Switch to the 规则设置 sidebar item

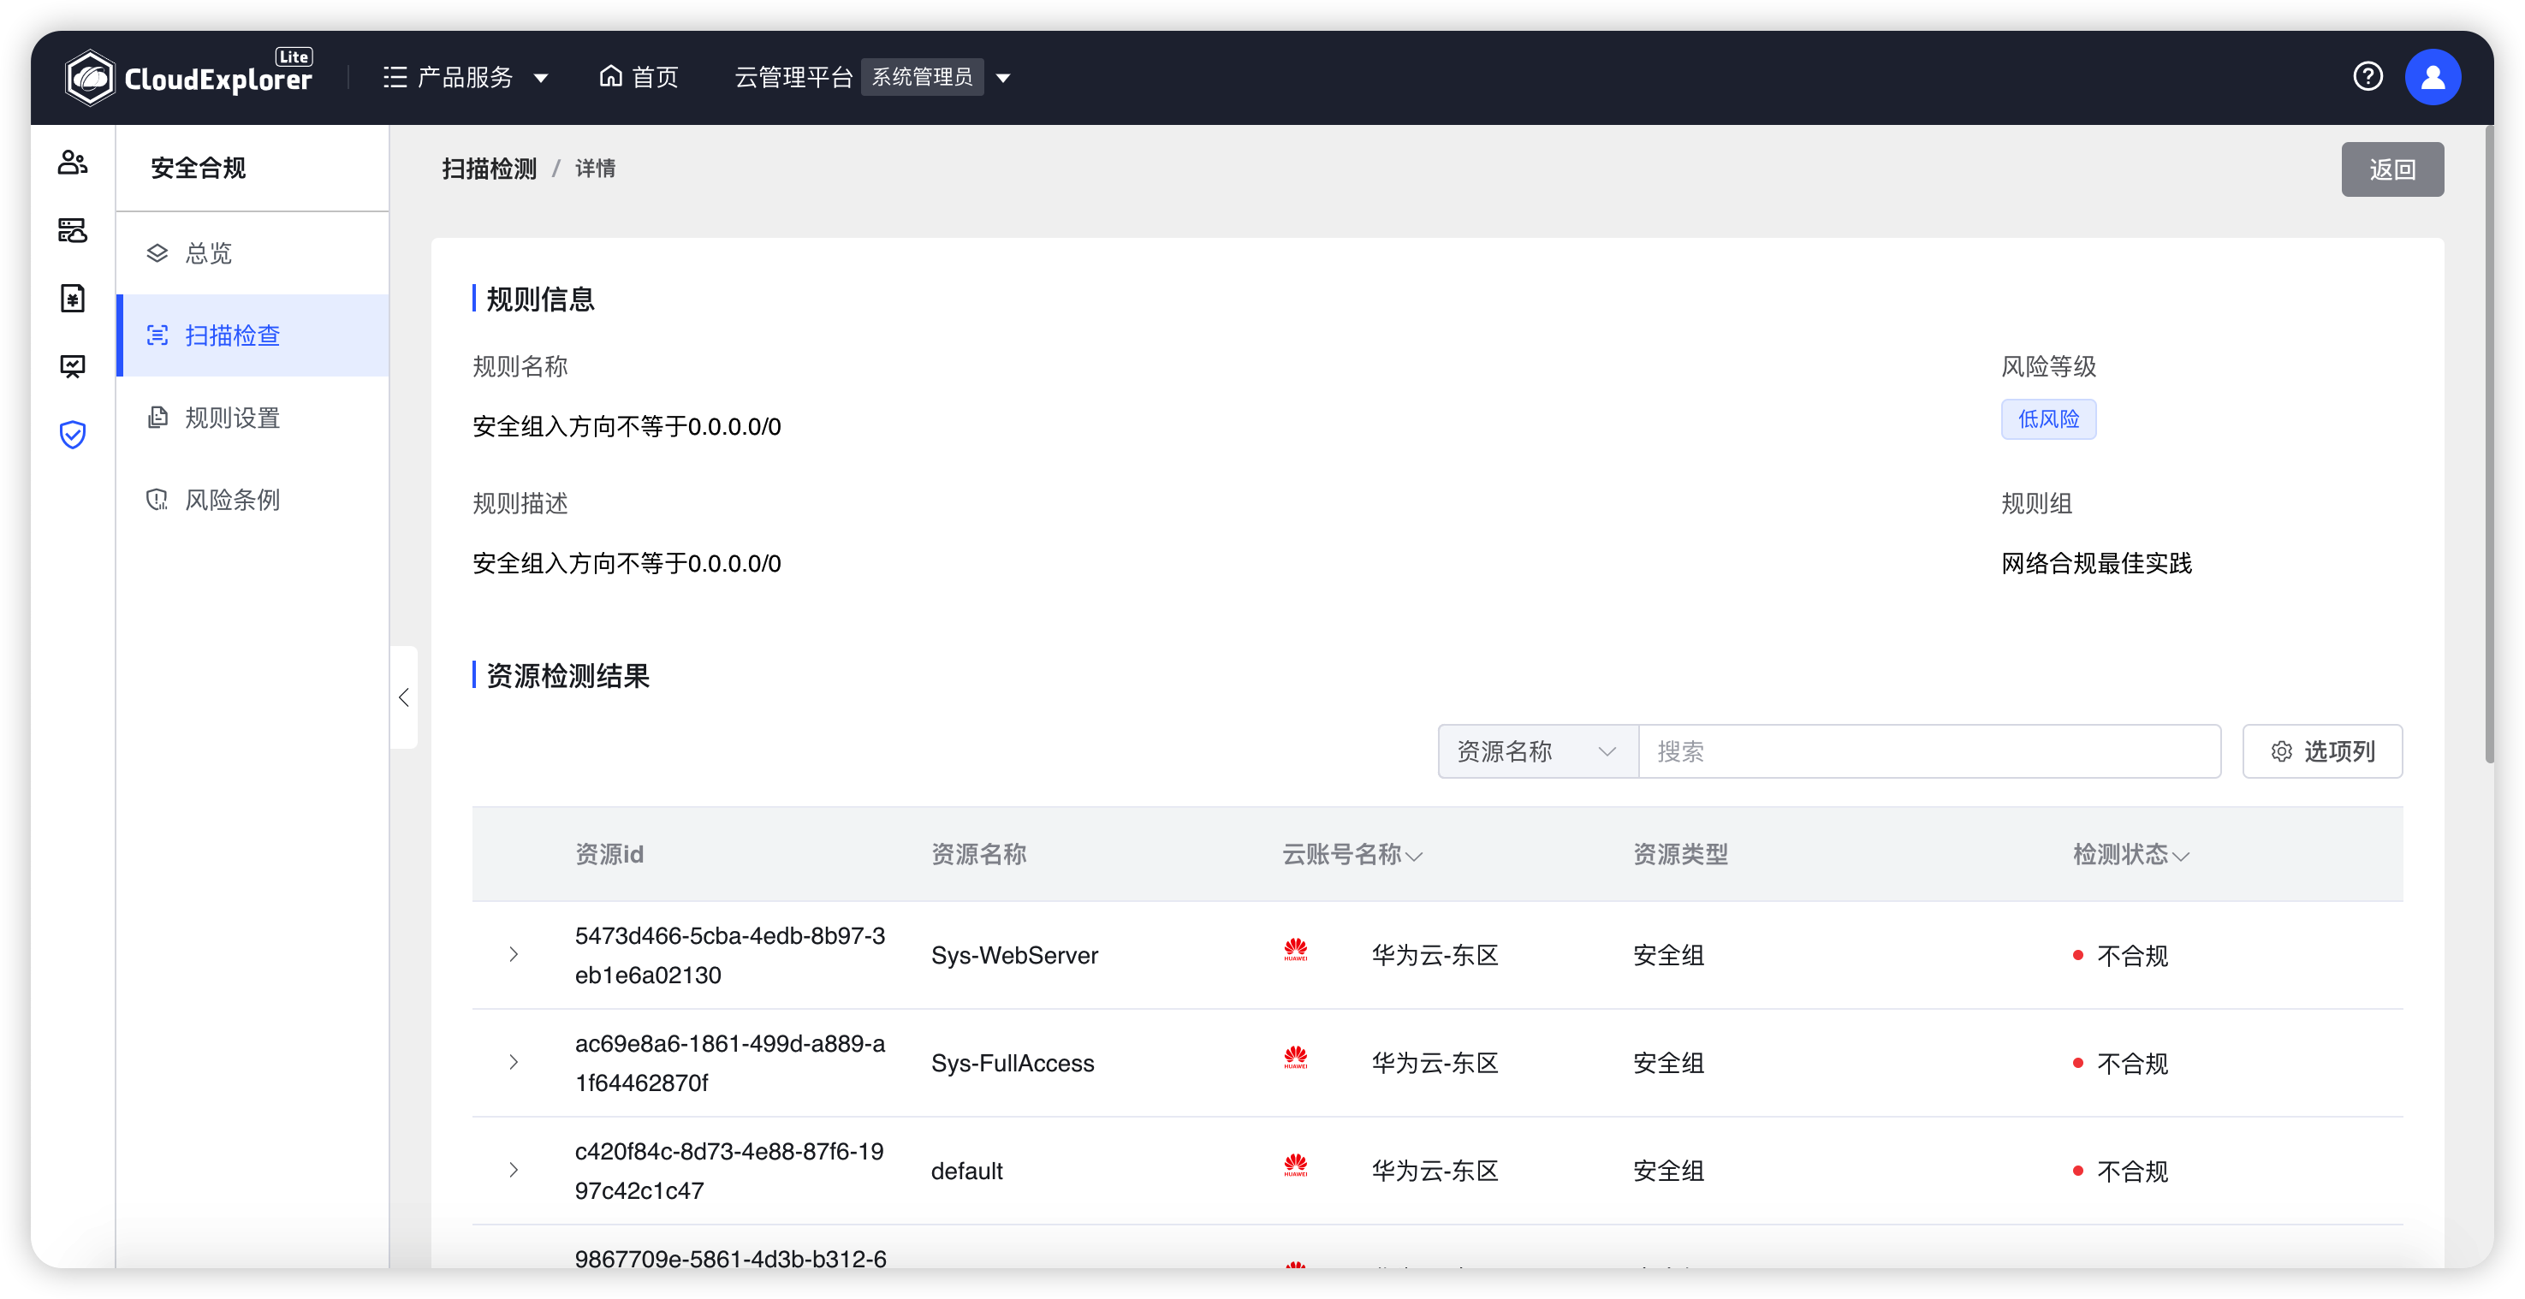click(x=232, y=418)
